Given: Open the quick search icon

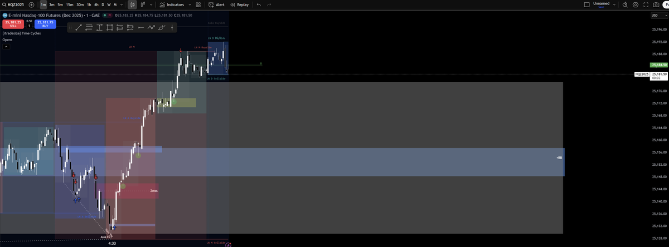Looking at the screenshot, I should (626, 4).
